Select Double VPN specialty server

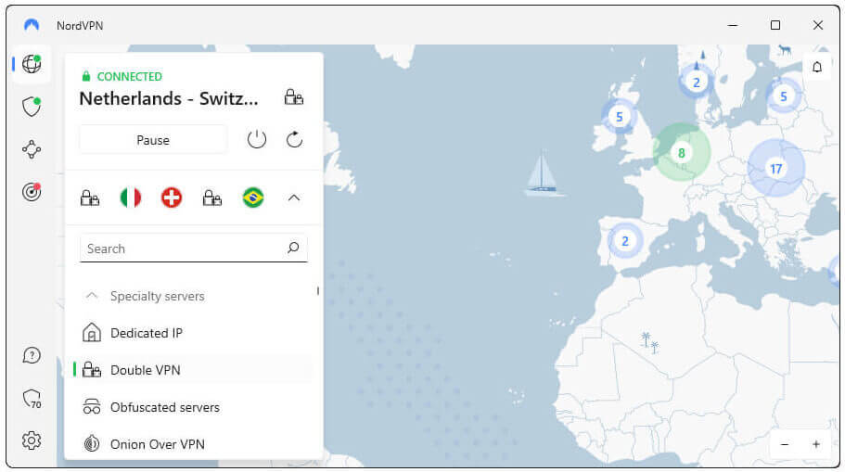click(194, 370)
